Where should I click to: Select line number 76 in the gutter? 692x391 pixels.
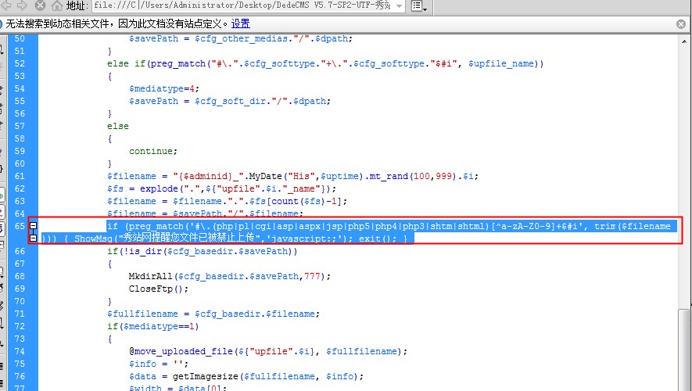point(20,376)
